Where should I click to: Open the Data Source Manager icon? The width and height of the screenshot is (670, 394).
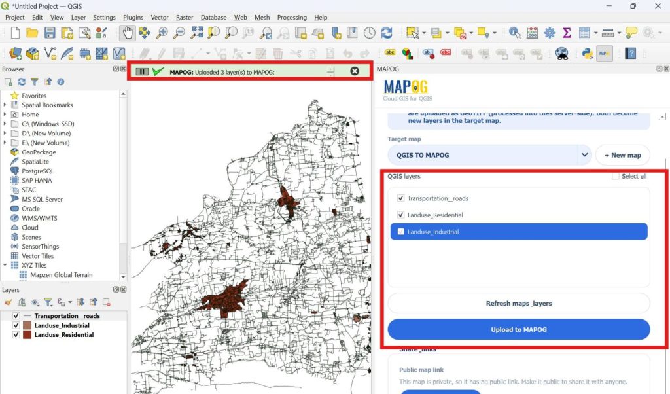click(16, 54)
